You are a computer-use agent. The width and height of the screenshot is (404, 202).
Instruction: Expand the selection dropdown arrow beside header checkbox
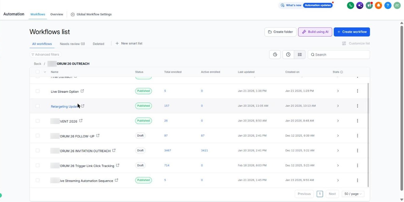coord(45,72)
